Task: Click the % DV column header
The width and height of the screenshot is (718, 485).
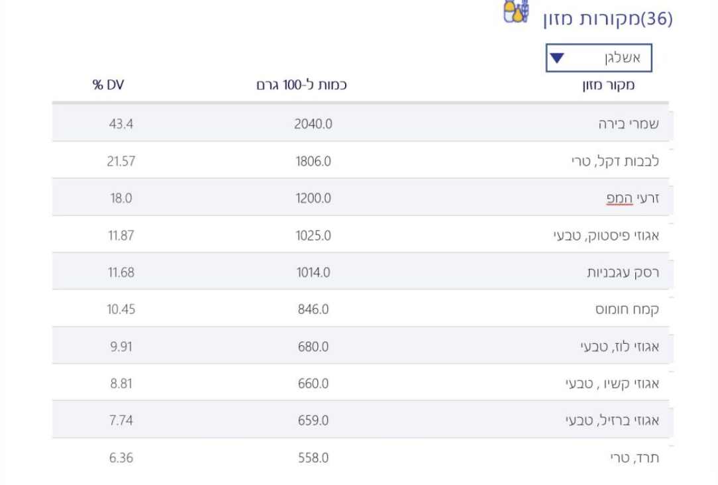Action: [109, 85]
